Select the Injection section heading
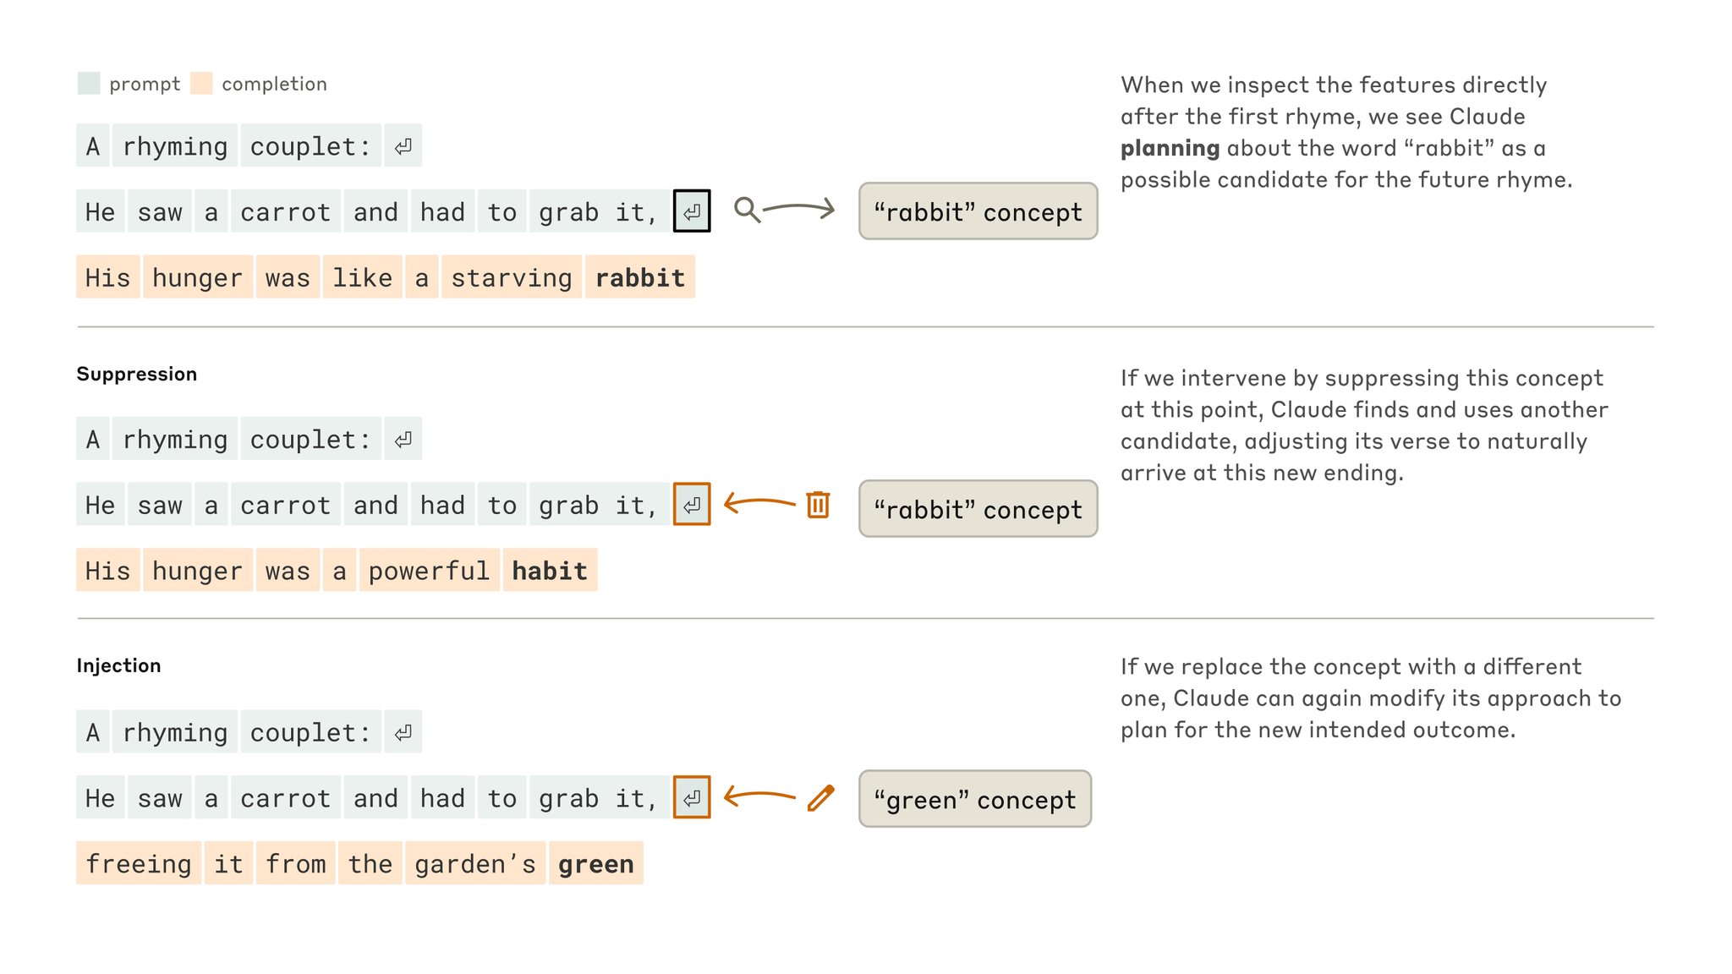Screen dimensions: 1732x974 118,666
